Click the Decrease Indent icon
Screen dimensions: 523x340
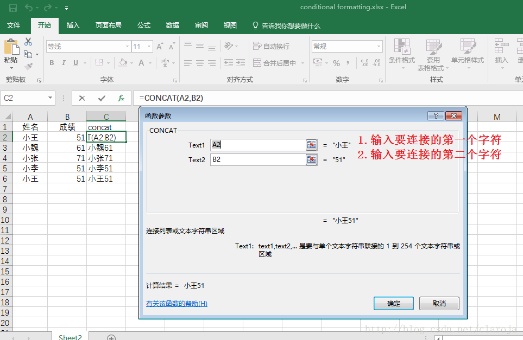point(229,62)
